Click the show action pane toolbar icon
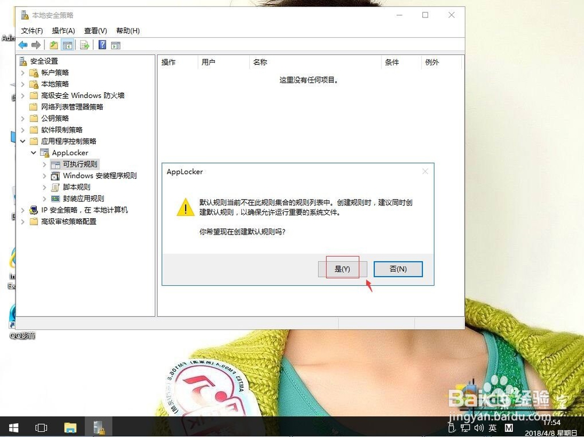The width and height of the screenshot is (584, 437). click(114, 45)
